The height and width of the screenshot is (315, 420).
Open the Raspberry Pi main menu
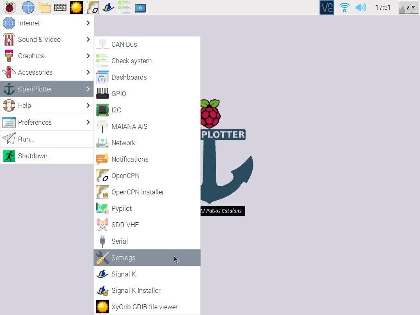coord(9,7)
